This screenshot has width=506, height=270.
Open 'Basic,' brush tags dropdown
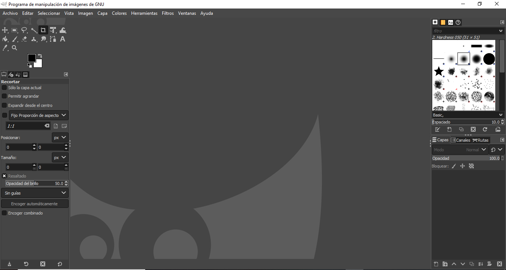[468, 115]
